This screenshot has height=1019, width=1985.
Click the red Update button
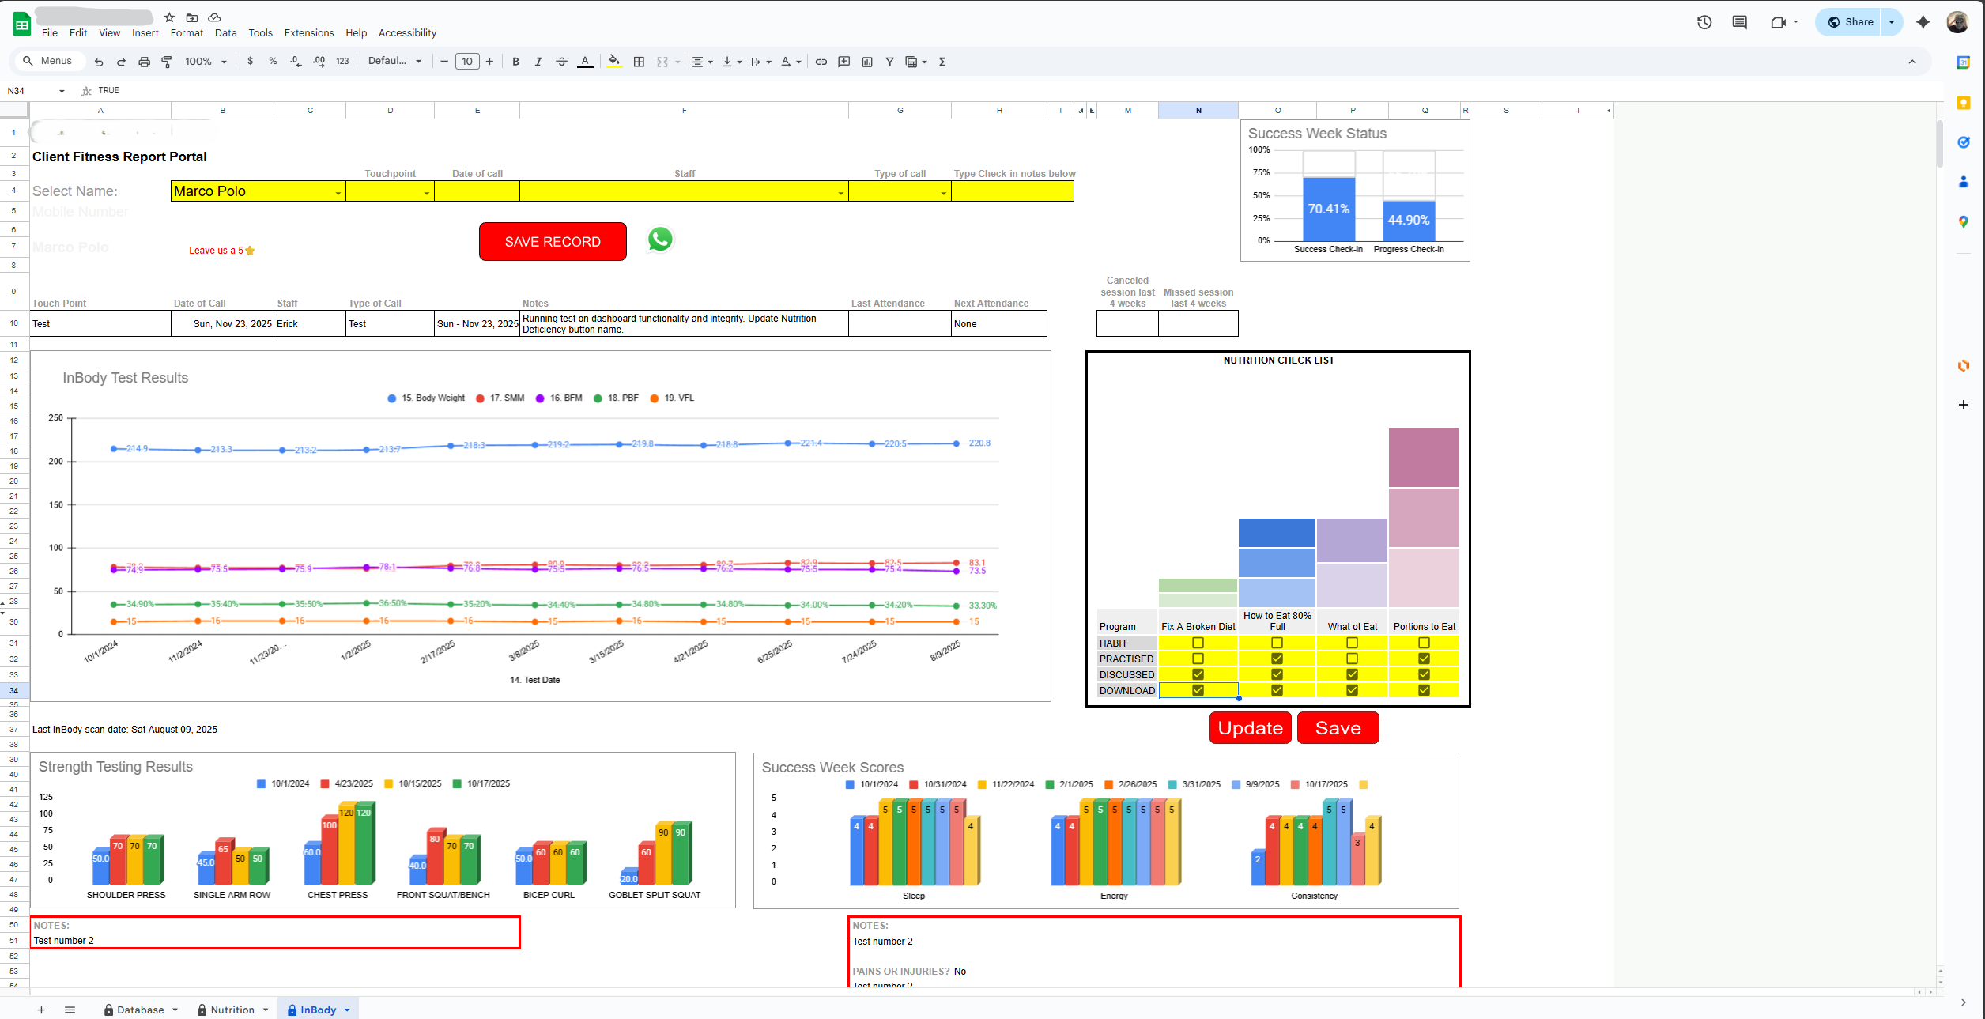click(1250, 728)
